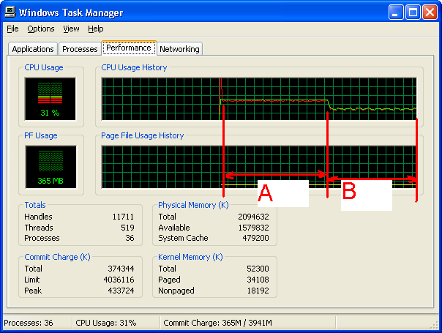Click Physical Memory Total 2094632
Viewport: 442px width, 333px height.
click(x=253, y=217)
